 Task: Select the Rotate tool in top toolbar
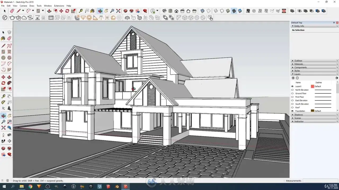coord(67,11)
